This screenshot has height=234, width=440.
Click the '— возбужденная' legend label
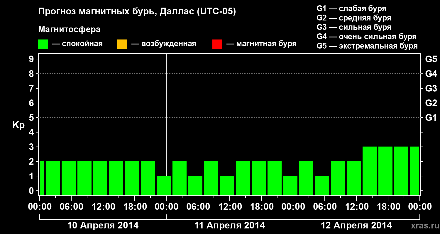pos(164,44)
